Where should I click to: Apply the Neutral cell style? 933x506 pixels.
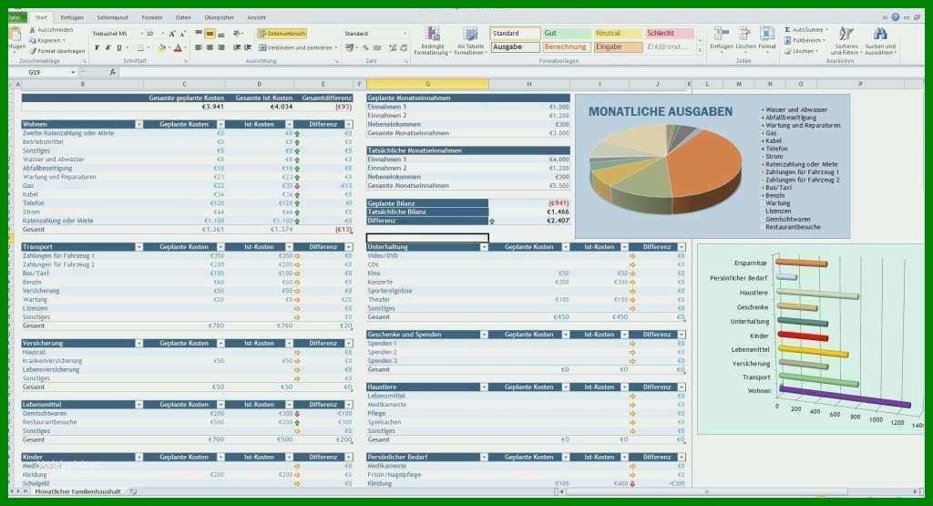[x=619, y=34]
